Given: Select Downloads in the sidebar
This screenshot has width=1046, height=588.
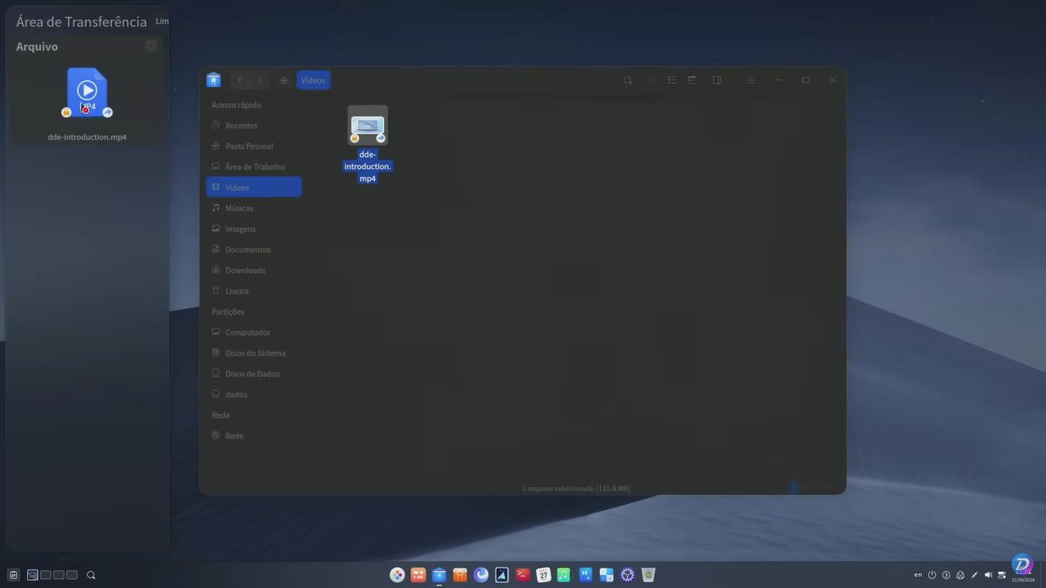Looking at the screenshot, I should pyautogui.click(x=245, y=270).
